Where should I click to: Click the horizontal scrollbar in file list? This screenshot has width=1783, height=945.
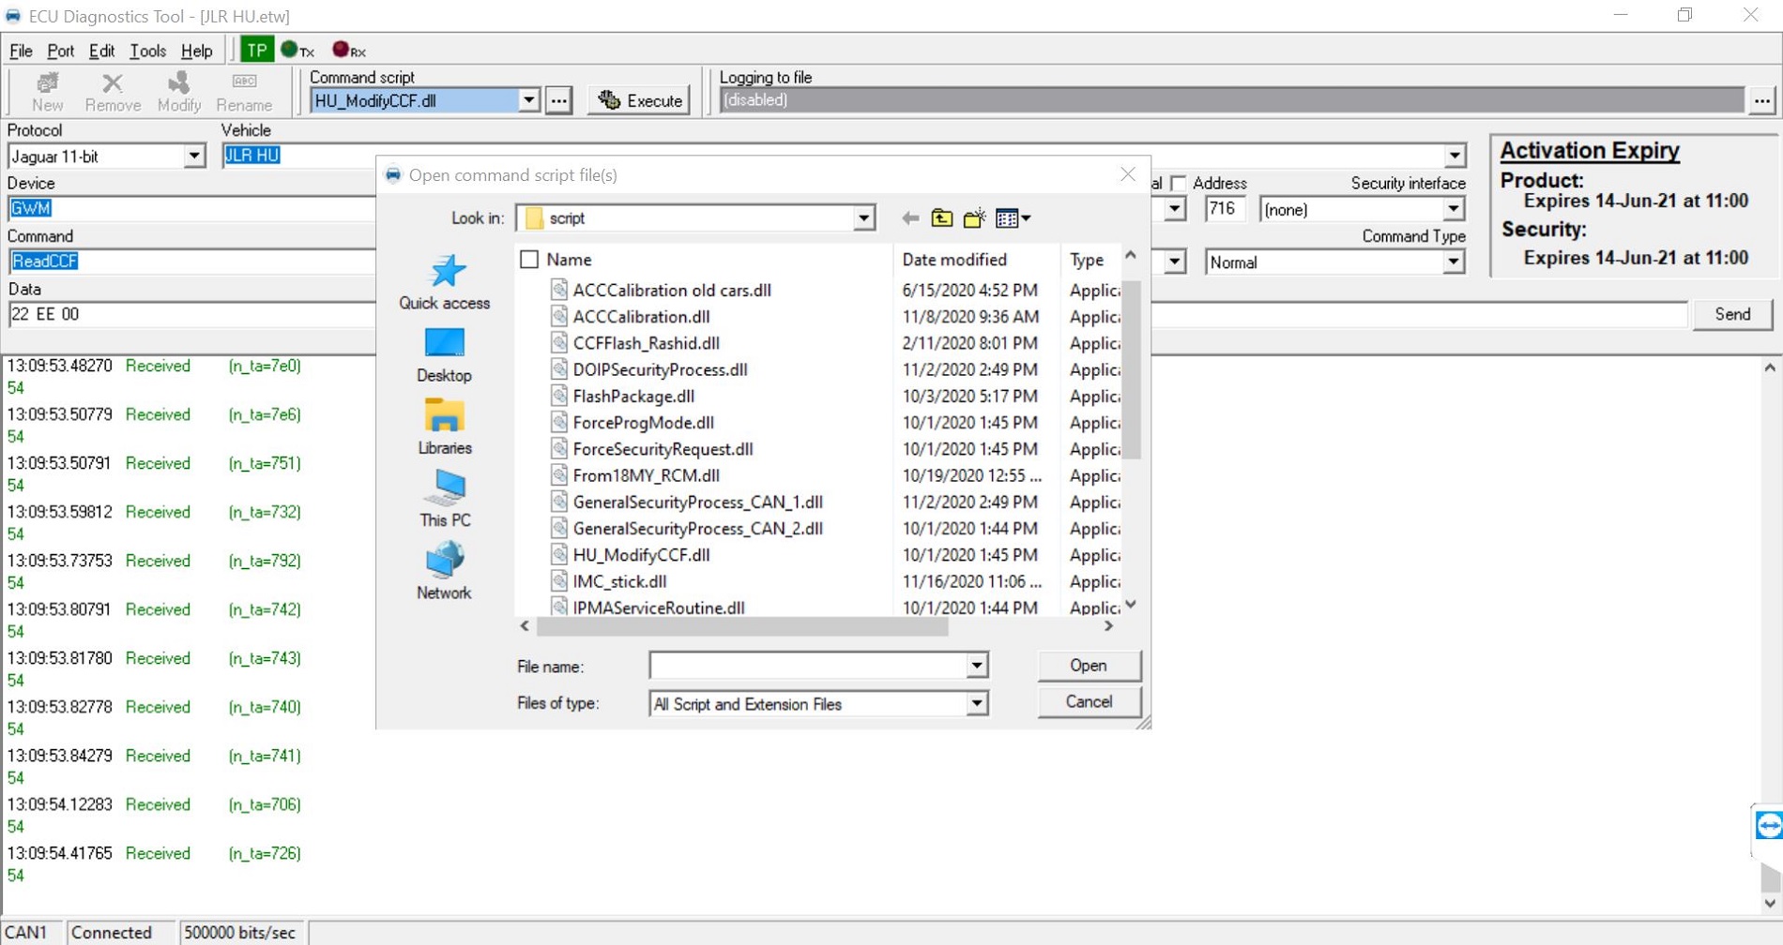(x=741, y=626)
